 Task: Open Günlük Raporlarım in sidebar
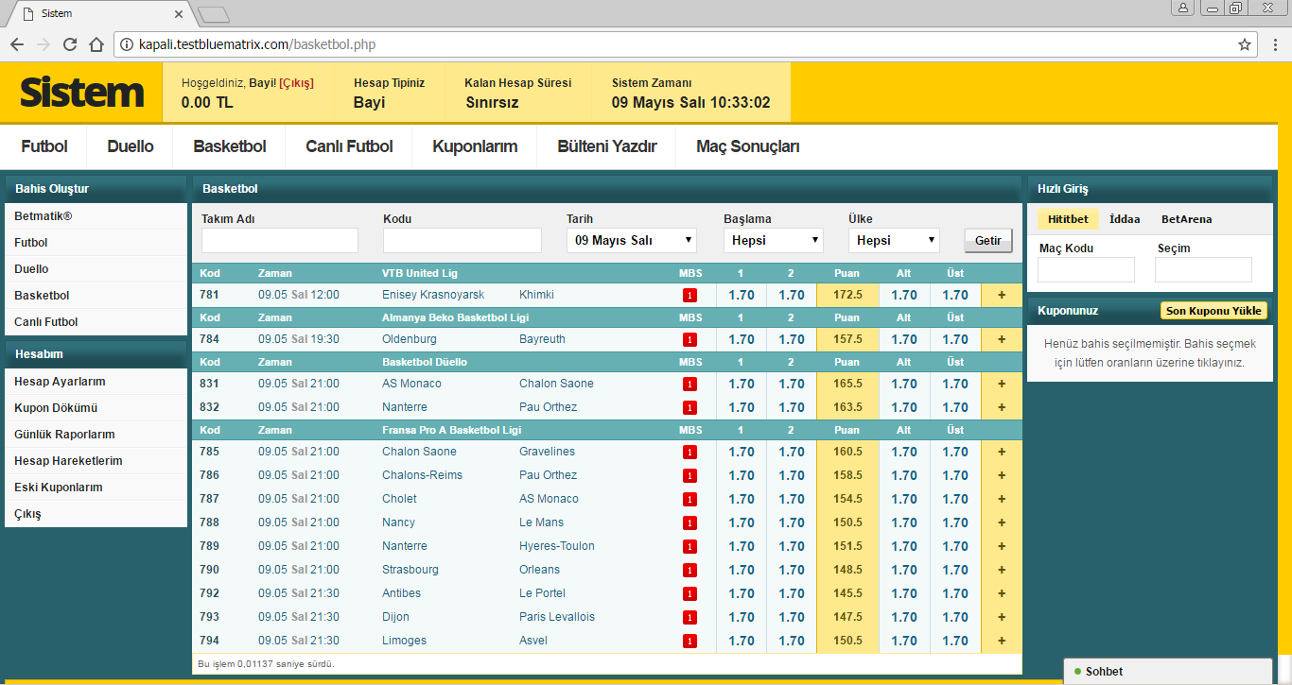[96, 435]
